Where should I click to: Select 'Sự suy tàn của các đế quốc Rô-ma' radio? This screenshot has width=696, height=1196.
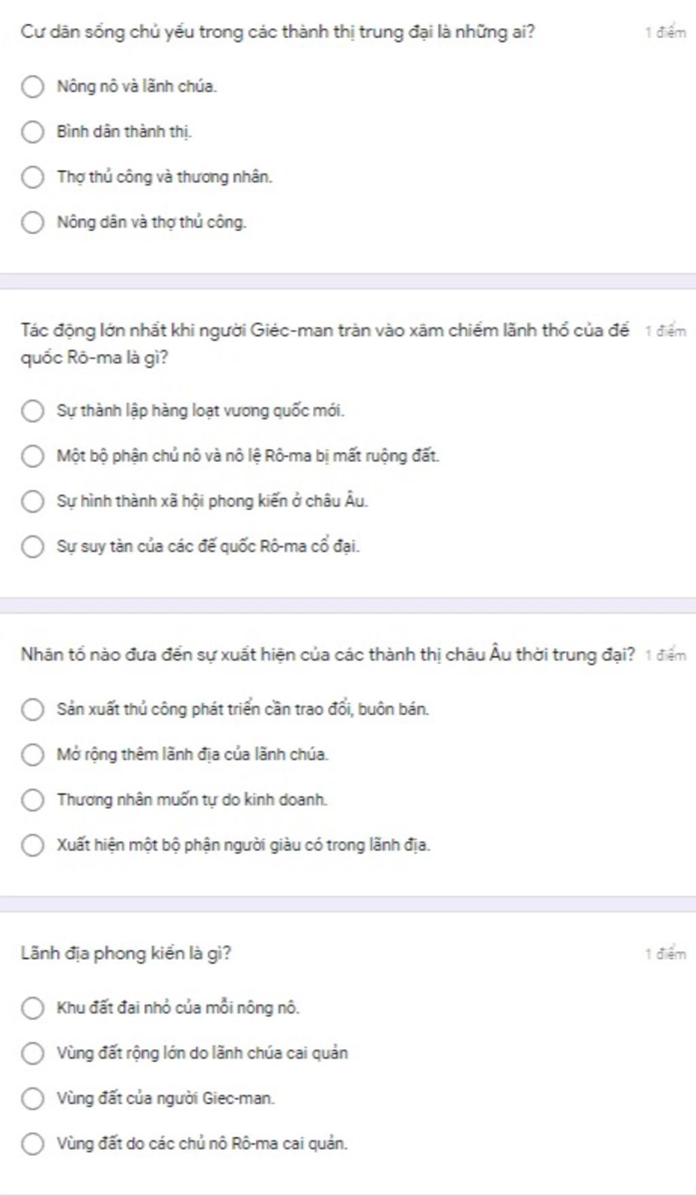click(x=33, y=546)
